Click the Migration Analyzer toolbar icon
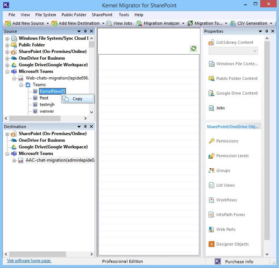This screenshot has height=268, width=279. 139,23
